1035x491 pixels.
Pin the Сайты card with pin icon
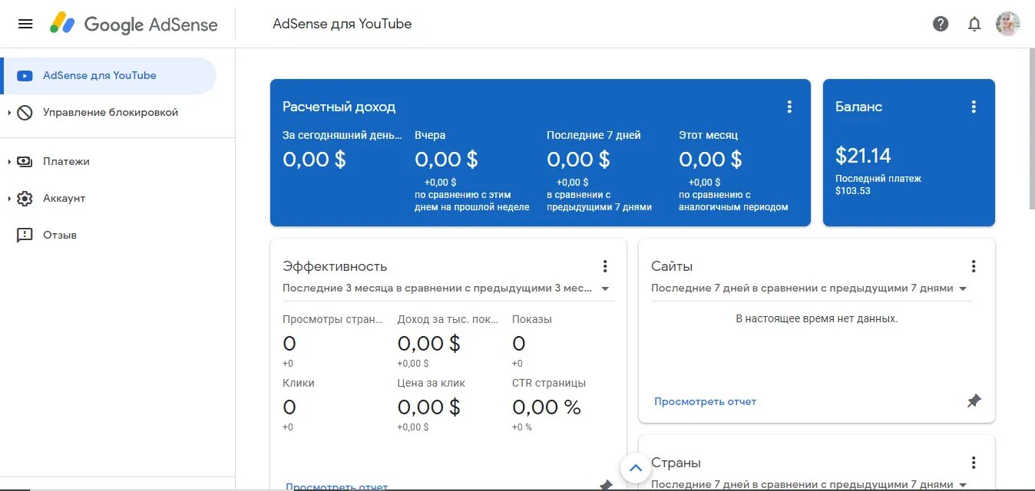click(974, 401)
